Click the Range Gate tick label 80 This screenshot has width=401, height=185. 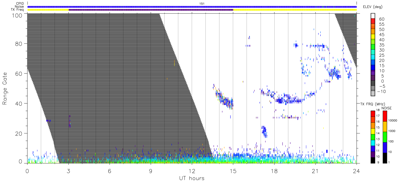click(x=19, y=43)
